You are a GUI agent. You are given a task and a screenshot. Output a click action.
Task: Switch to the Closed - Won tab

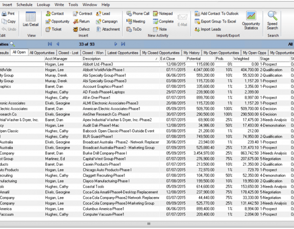click(x=93, y=53)
